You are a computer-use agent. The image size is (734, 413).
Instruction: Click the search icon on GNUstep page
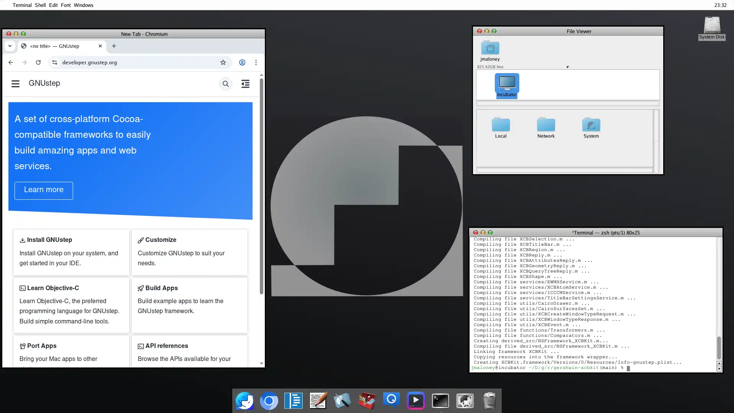click(x=226, y=84)
